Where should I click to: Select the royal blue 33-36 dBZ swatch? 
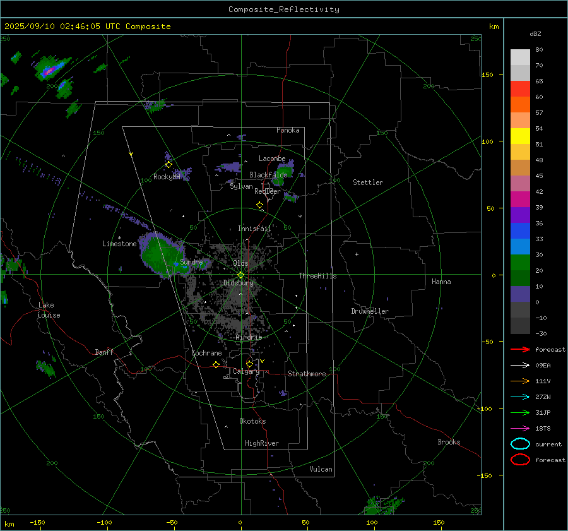[x=520, y=231]
